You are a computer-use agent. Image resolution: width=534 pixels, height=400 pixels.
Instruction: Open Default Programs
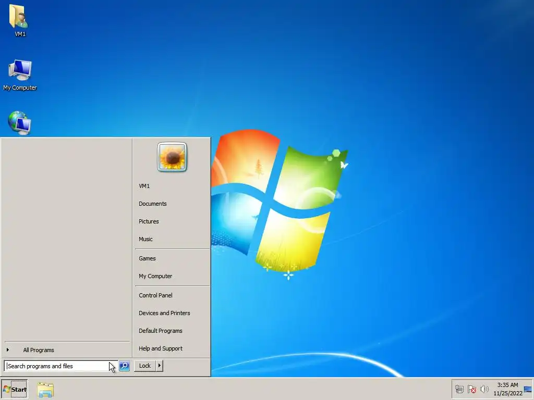coord(172,331)
